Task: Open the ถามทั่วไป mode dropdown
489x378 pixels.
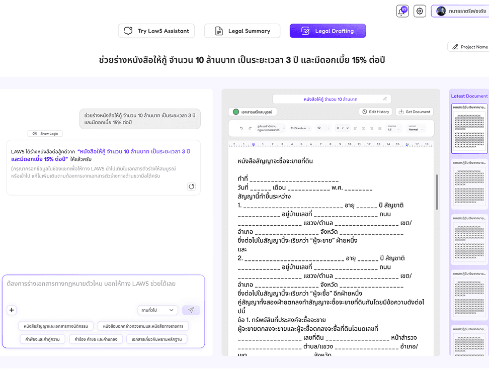Action: tap(157, 310)
